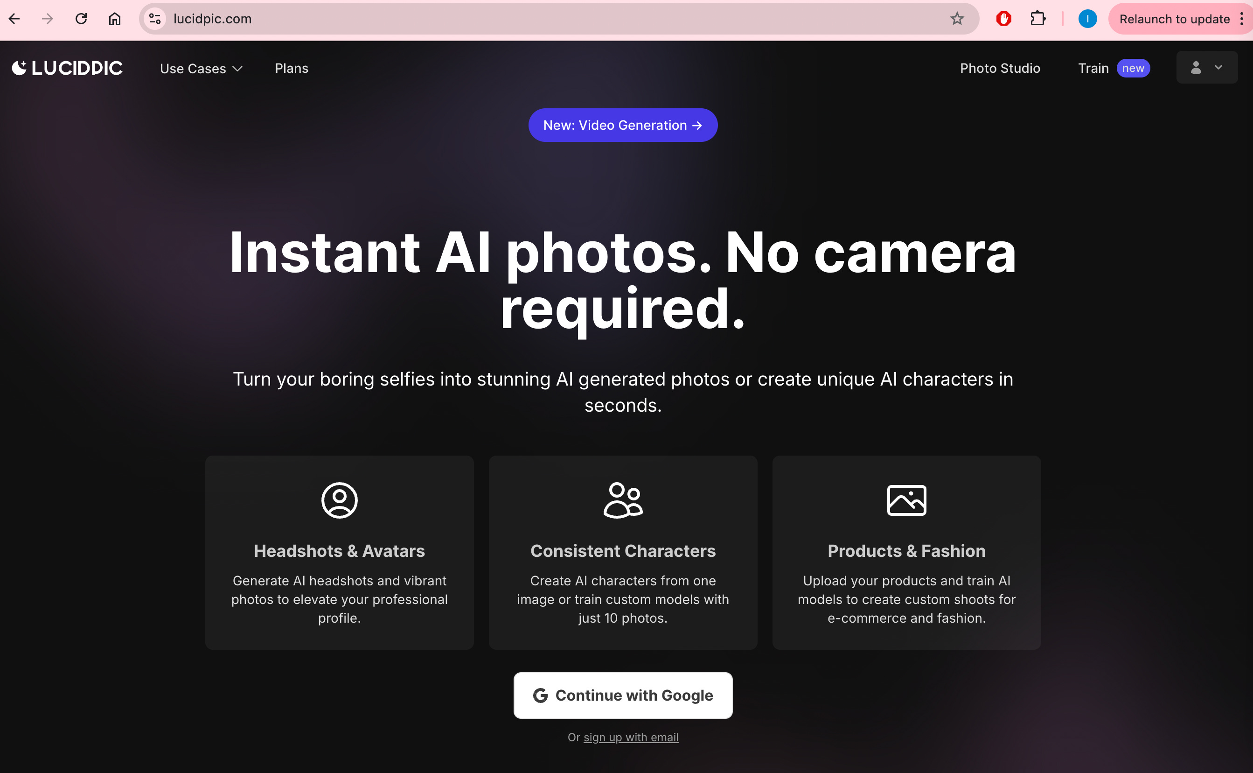Click the 'Turn your boring selfies' subtitle

[623, 392]
